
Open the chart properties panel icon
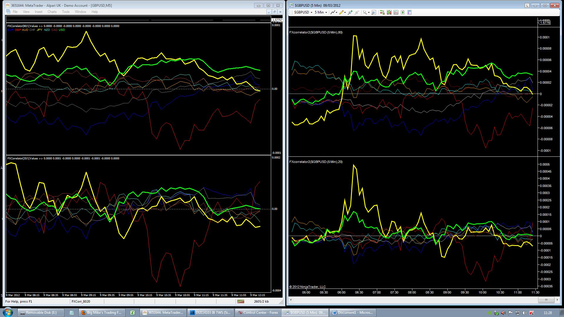point(409,12)
